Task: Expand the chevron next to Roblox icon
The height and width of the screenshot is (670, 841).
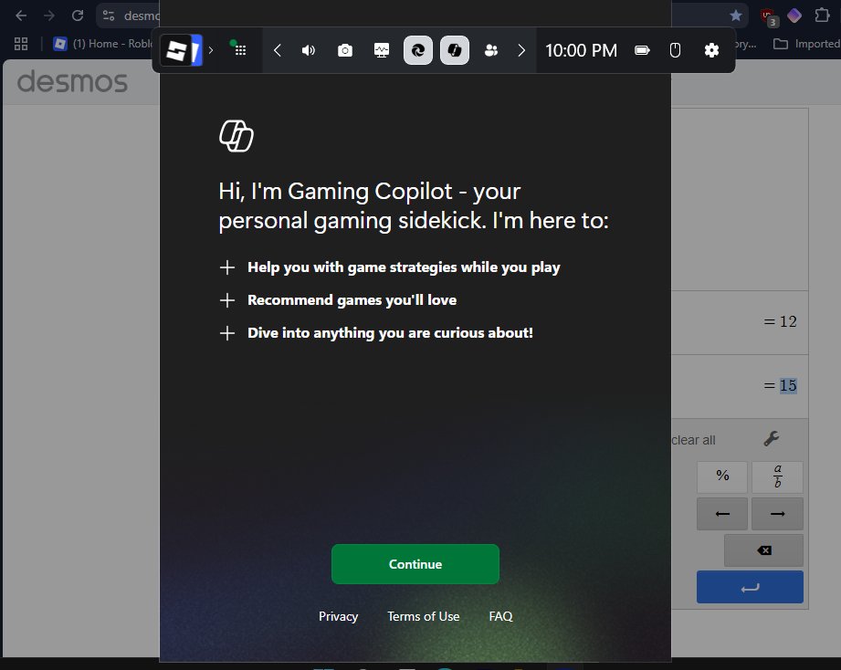Action: click(x=211, y=50)
